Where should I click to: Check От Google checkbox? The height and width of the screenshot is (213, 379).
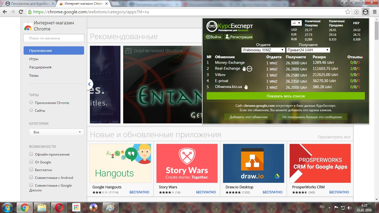click(31, 162)
